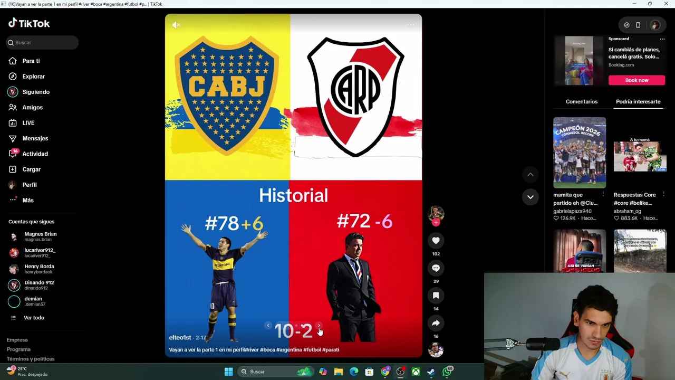This screenshot has height=380, width=675.
Task: Click Términos y políticas link
Action: tap(31, 359)
